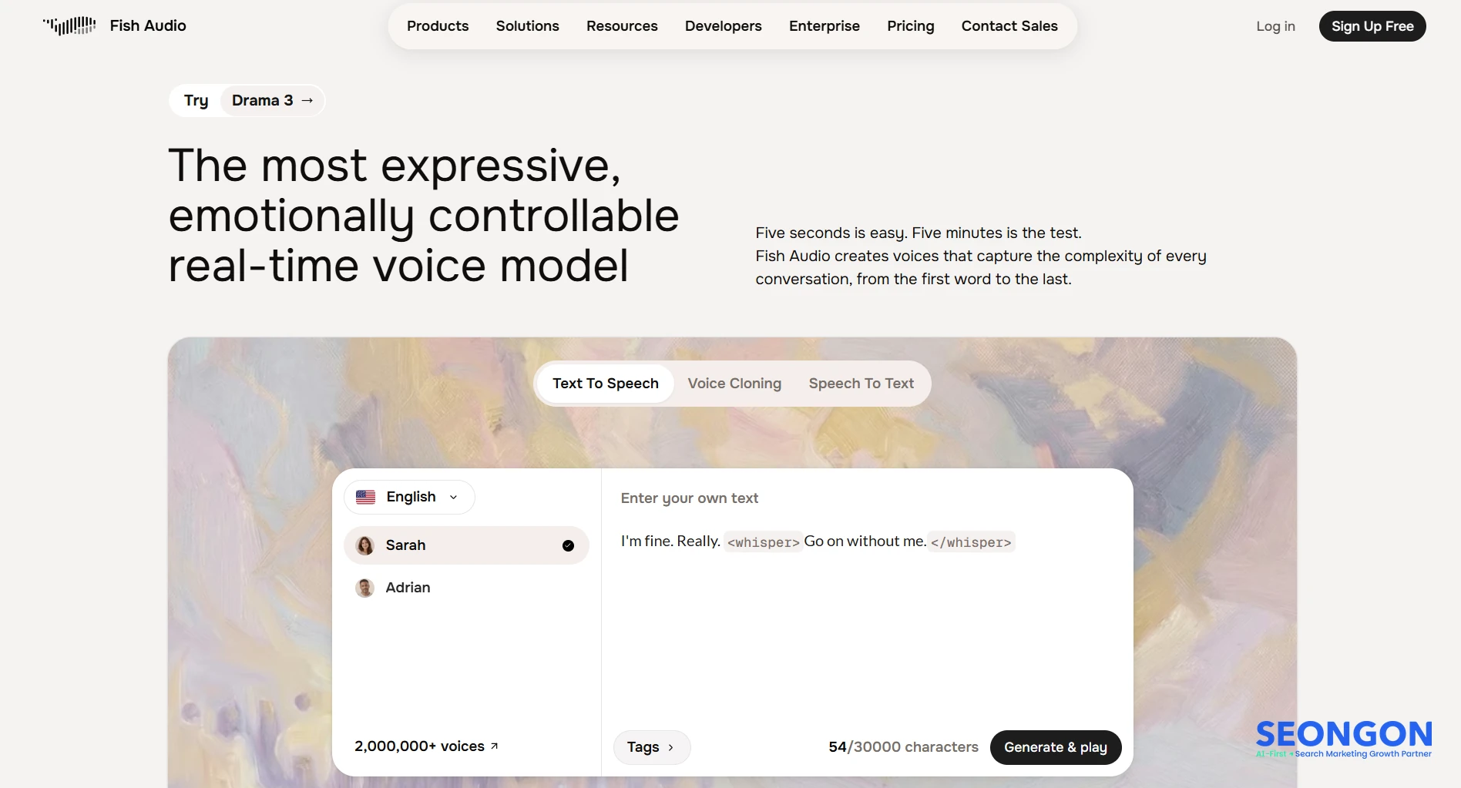Click Sarah's avatar picture
This screenshot has width=1461, height=788.
(365, 545)
